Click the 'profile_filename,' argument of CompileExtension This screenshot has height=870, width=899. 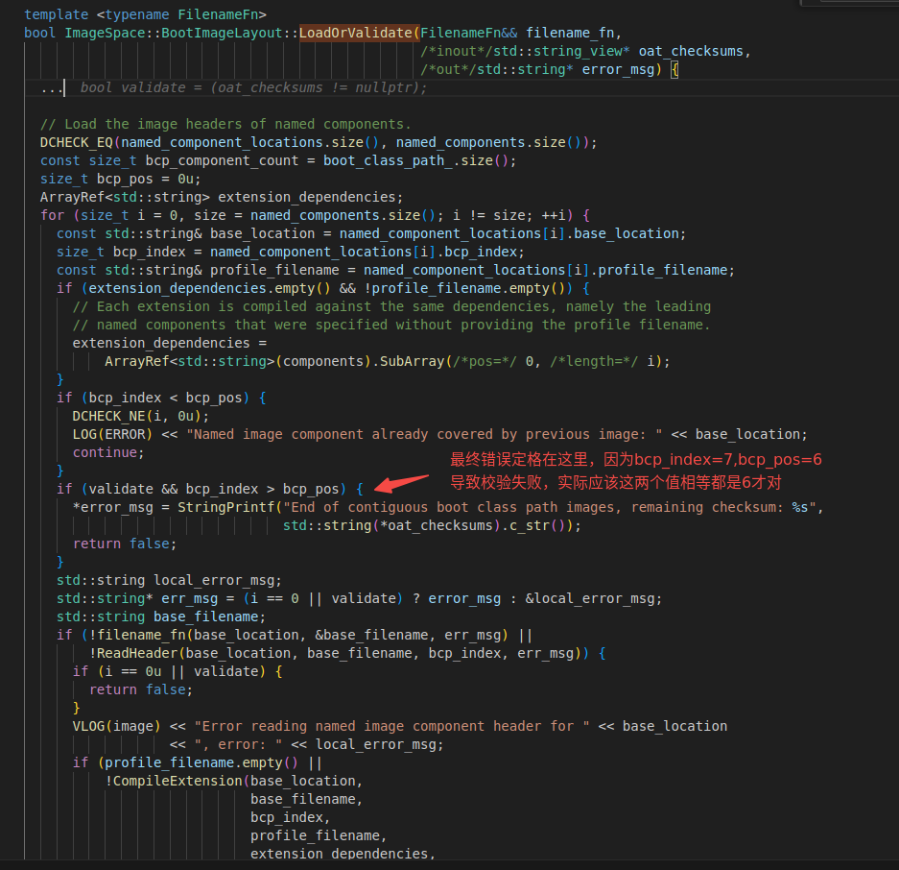(x=319, y=836)
